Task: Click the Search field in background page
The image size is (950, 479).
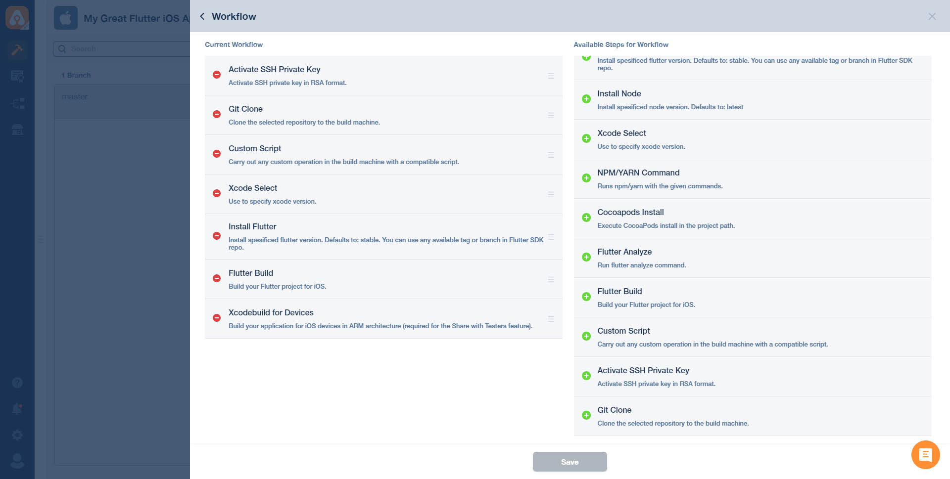Action: point(122,48)
